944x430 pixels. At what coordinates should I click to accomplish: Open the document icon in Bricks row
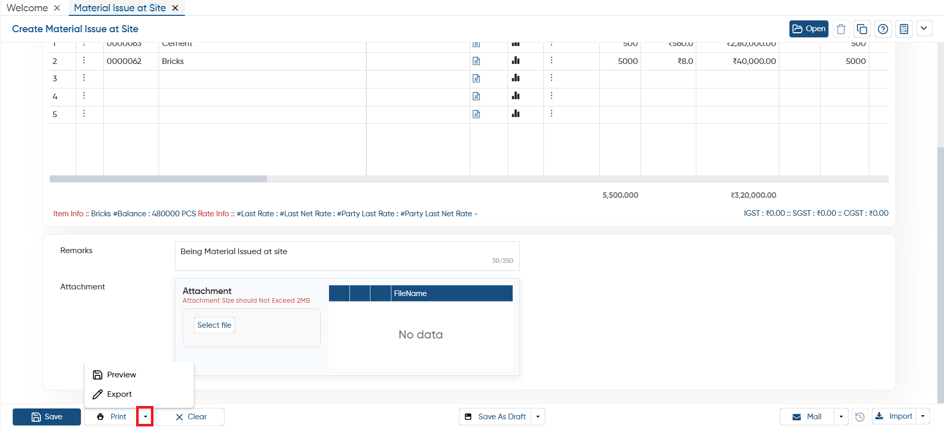[476, 61]
